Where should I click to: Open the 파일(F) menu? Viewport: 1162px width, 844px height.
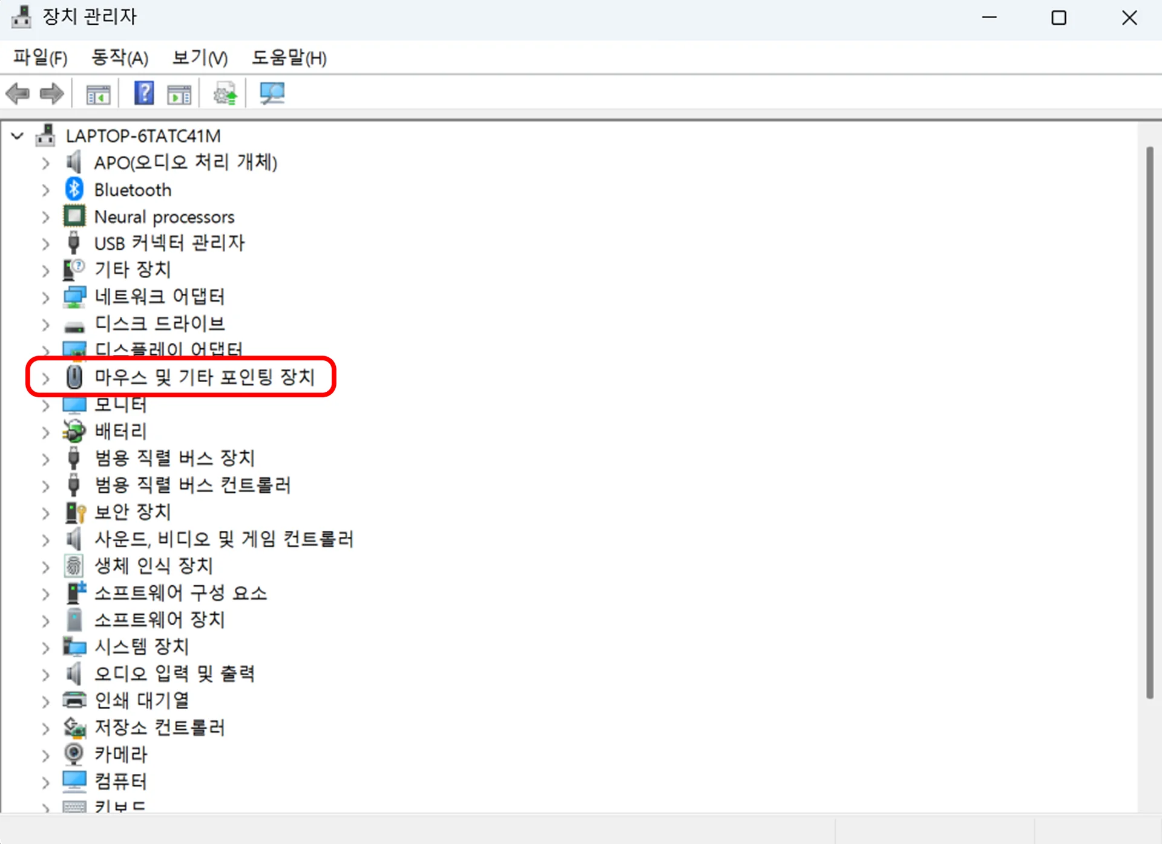(40, 57)
